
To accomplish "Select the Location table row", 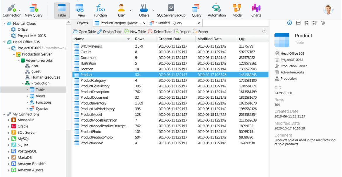I will coord(170,69).
